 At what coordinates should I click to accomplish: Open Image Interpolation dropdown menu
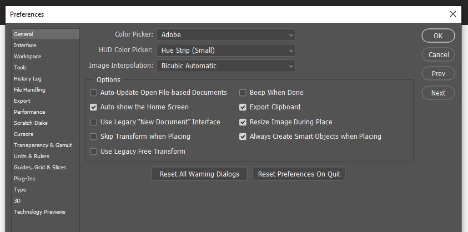(x=225, y=66)
